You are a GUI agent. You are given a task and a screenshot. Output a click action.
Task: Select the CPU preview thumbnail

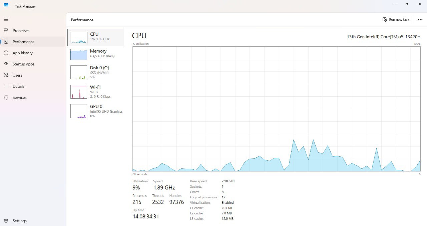coord(78,37)
